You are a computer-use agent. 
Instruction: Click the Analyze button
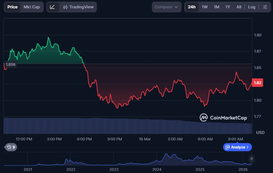tap(237, 147)
